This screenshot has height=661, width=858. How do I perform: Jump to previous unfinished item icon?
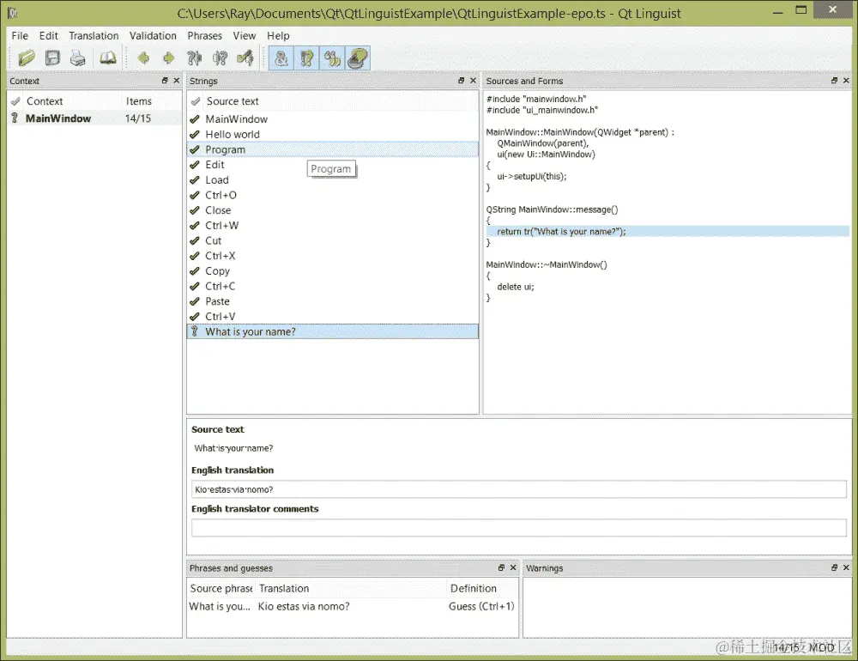click(x=194, y=58)
